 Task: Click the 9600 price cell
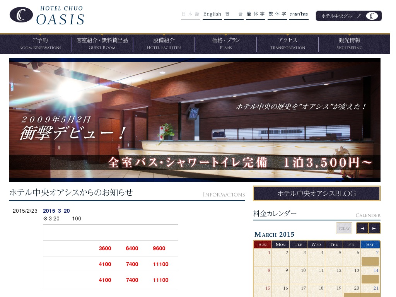159,248
